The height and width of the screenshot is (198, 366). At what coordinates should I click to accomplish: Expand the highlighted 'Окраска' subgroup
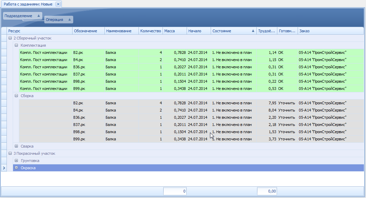pyautogui.click(x=16, y=168)
